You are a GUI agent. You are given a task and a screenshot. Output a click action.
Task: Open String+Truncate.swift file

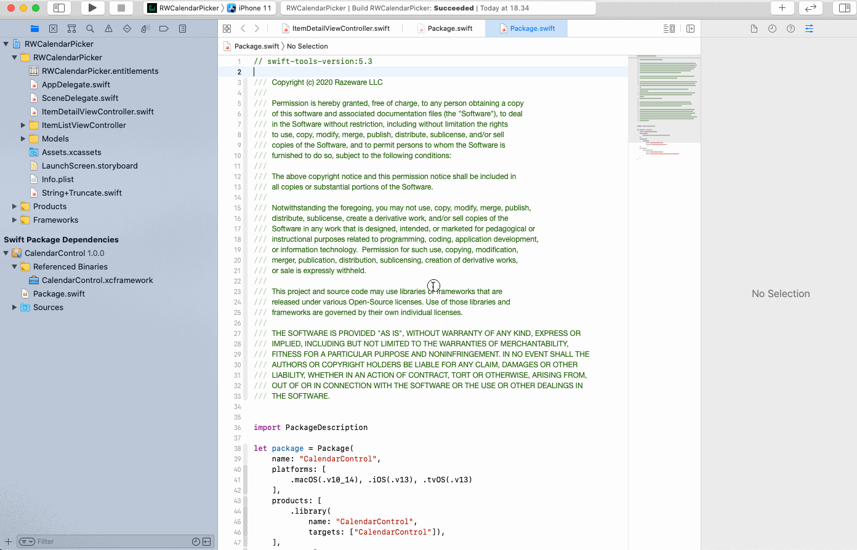tap(82, 193)
